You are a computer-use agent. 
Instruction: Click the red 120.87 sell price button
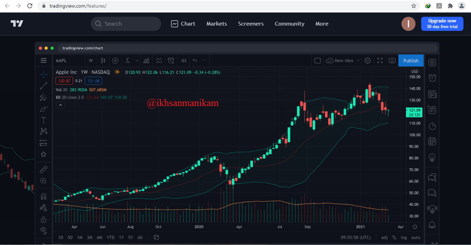[64, 81]
